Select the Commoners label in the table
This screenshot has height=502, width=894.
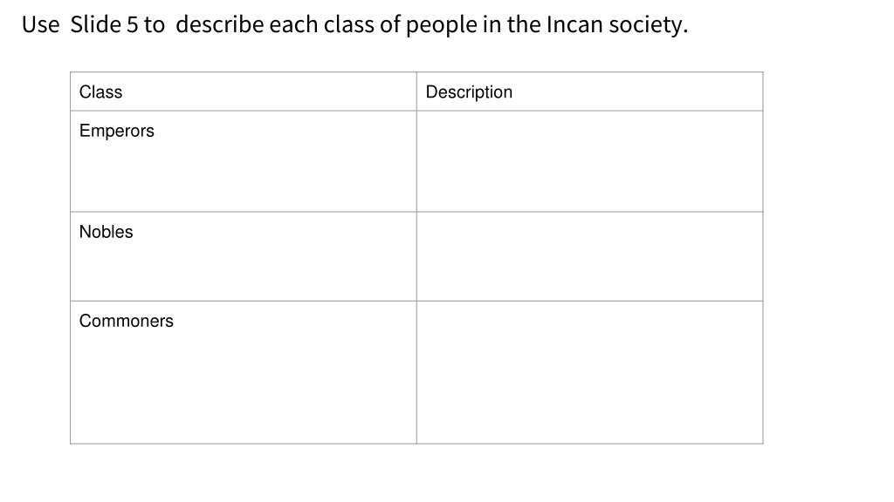pyautogui.click(x=126, y=321)
